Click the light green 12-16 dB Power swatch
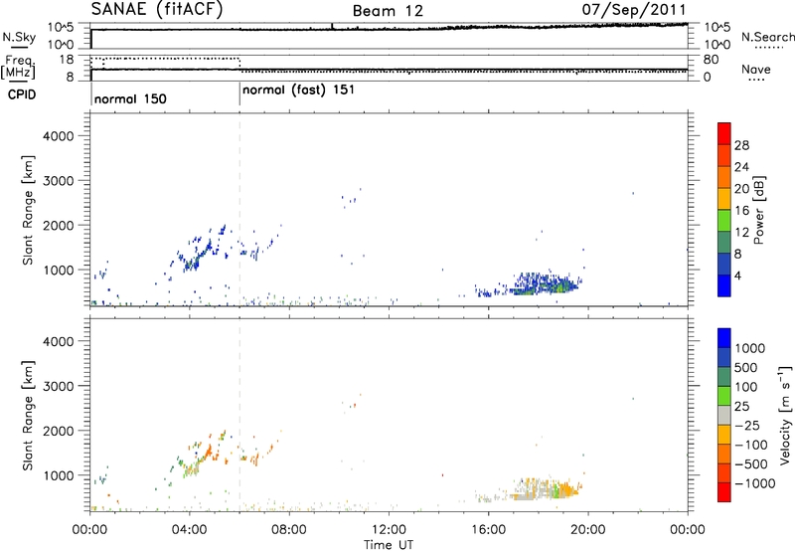795x551 pixels. click(x=724, y=221)
